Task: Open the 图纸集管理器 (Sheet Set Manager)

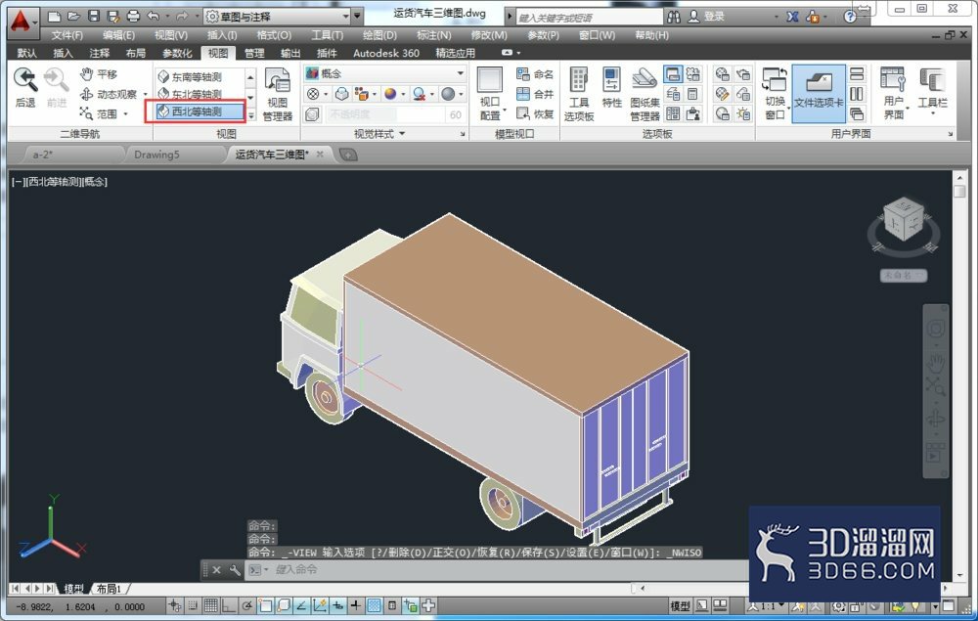Action: pos(645,94)
